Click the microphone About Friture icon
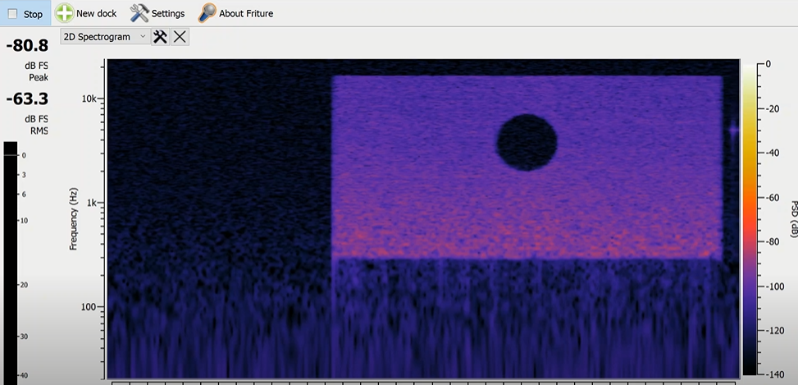 point(207,13)
